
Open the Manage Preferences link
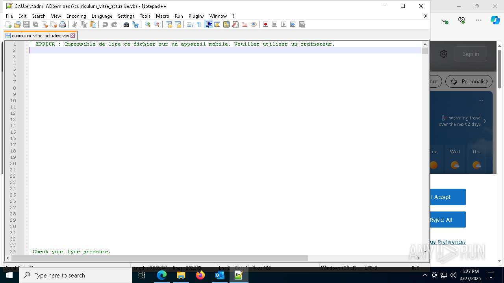click(448, 242)
